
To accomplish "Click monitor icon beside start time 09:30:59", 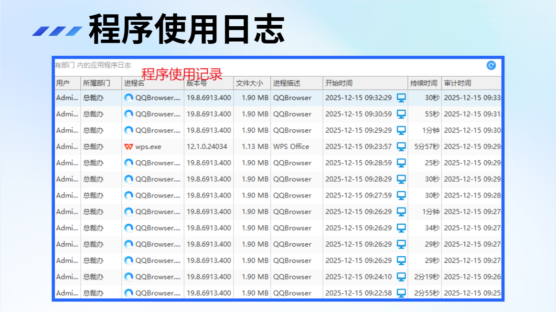I will [401, 114].
